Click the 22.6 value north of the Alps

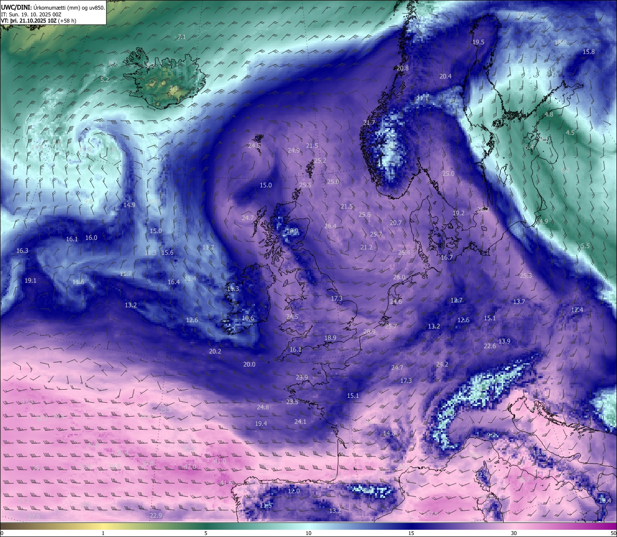pyautogui.click(x=490, y=346)
